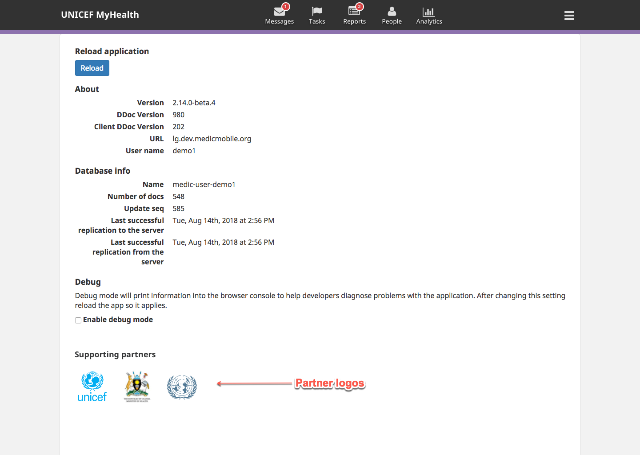Open the Analytics bar chart icon
The image size is (640, 455).
428,12
